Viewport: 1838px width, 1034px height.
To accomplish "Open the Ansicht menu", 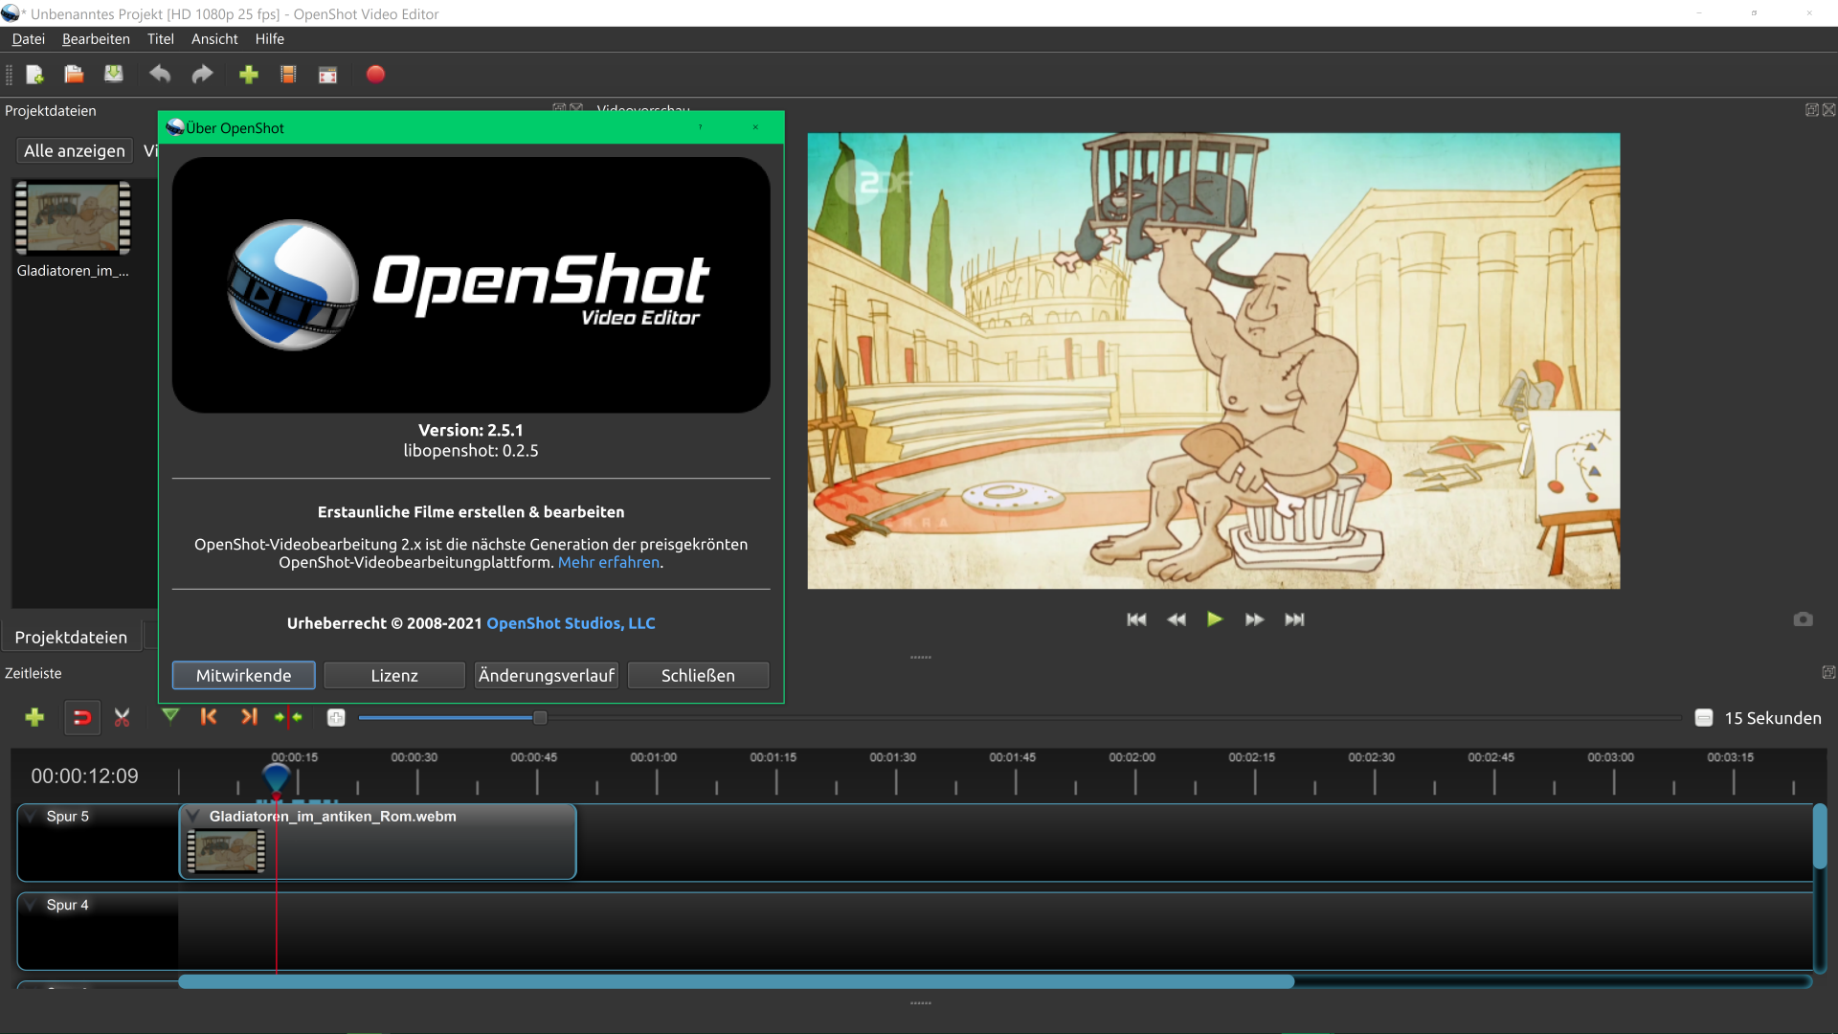I will (214, 39).
